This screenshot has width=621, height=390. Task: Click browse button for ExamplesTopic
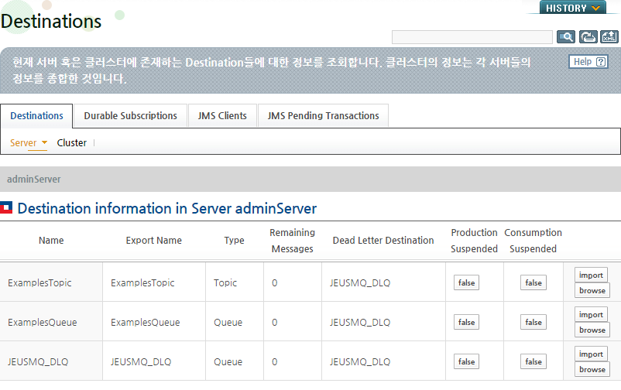click(x=592, y=291)
